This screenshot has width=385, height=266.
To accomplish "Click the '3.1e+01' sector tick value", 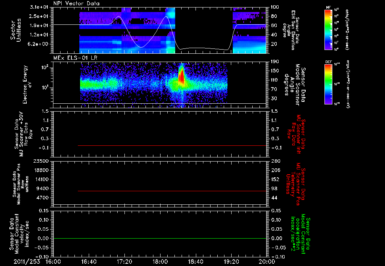I will pyautogui.click(x=39, y=7).
